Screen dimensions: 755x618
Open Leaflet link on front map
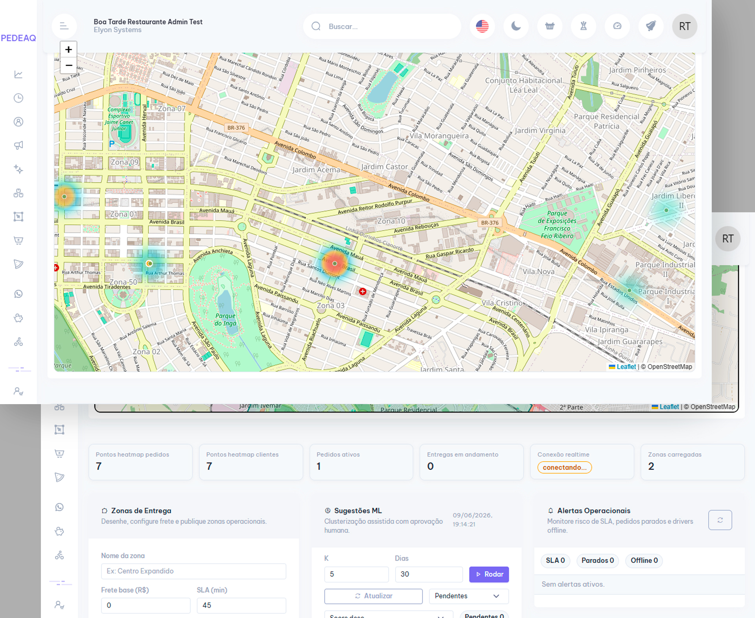(622, 367)
